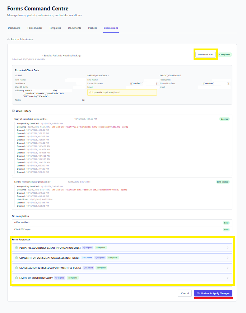Switch to the Form Builder tab
The image size is (246, 313).
[x=35, y=28]
